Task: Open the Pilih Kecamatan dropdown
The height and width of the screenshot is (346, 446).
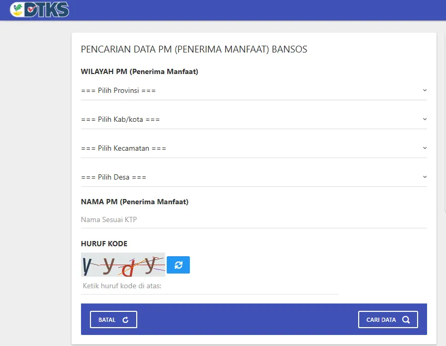Action: point(254,149)
